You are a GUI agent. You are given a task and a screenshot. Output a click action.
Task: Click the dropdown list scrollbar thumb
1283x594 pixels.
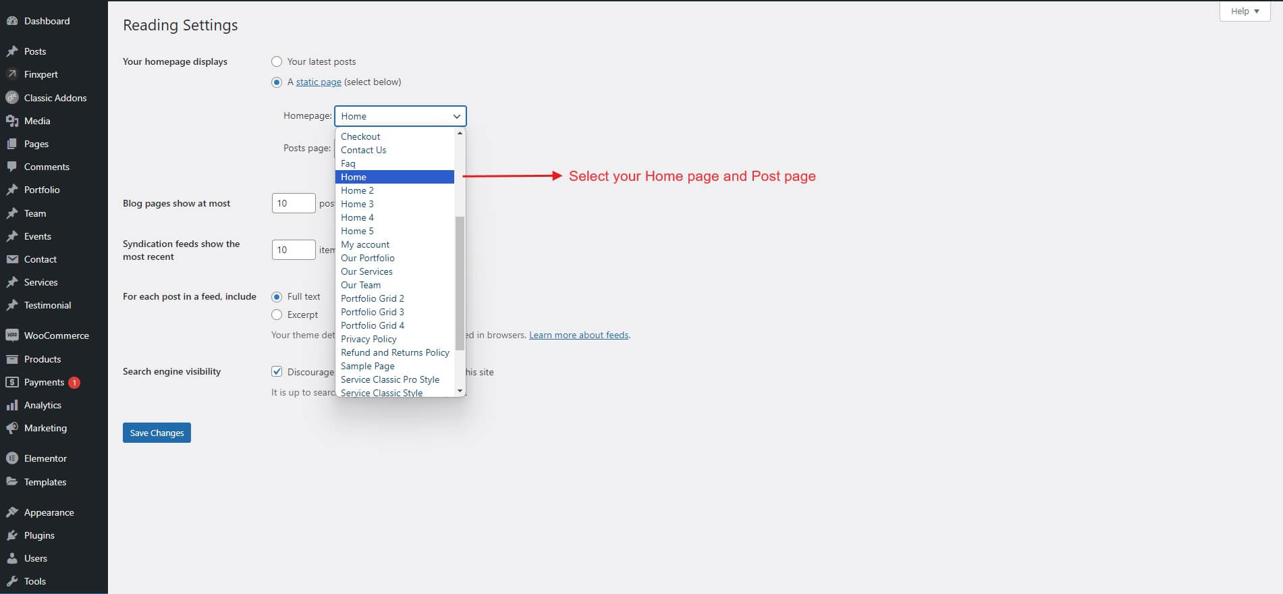click(460, 283)
